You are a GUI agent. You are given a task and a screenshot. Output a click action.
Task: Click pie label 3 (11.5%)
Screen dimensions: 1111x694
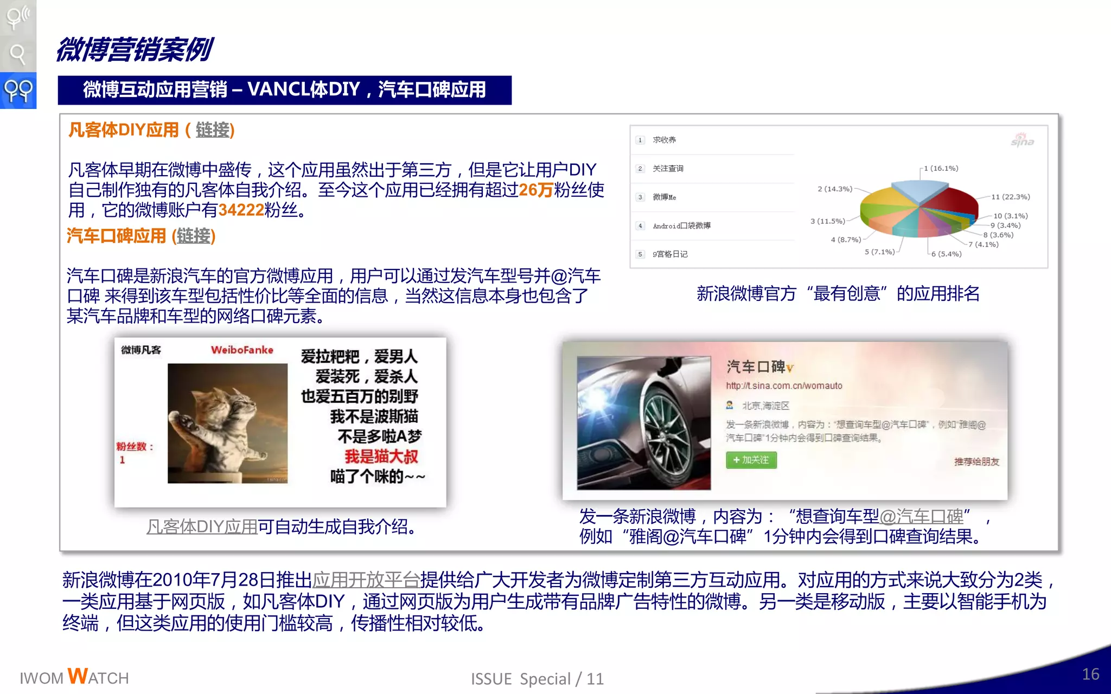pyautogui.click(x=828, y=221)
